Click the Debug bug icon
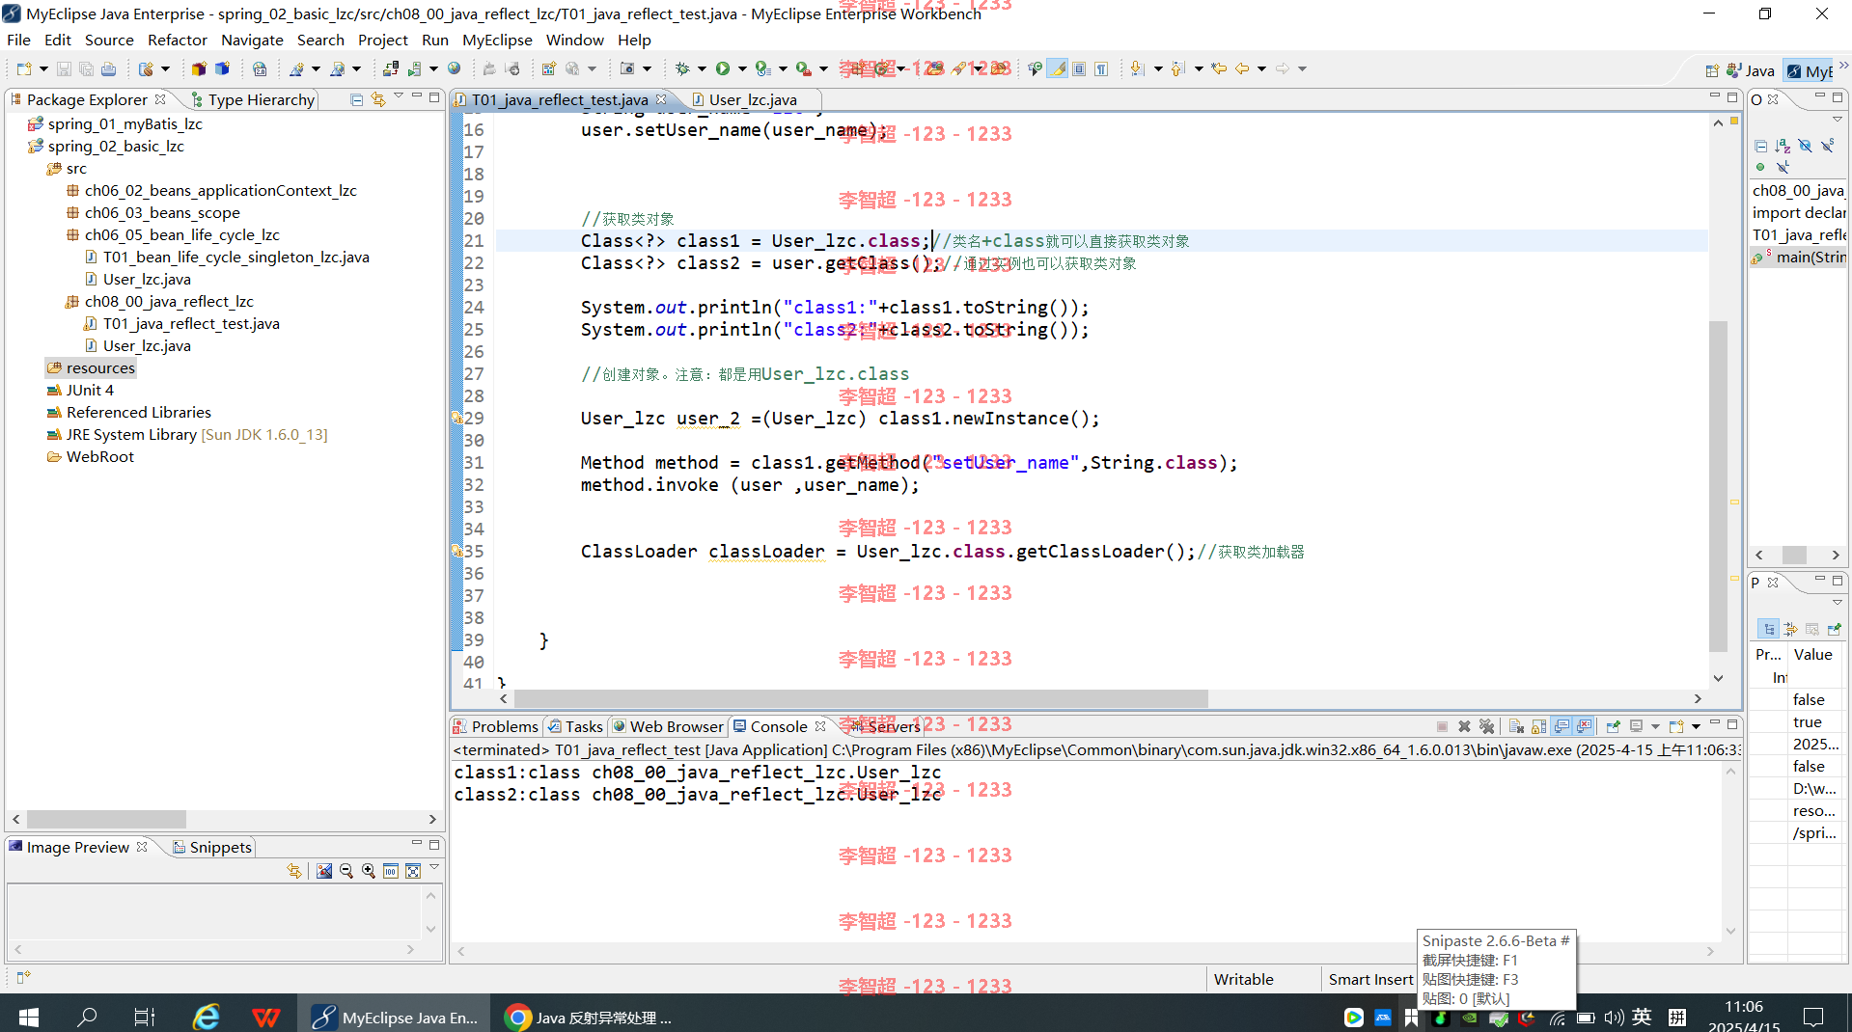The width and height of the screenshot is (1852, 1032). pyautogui.click(x=682, y=68)
